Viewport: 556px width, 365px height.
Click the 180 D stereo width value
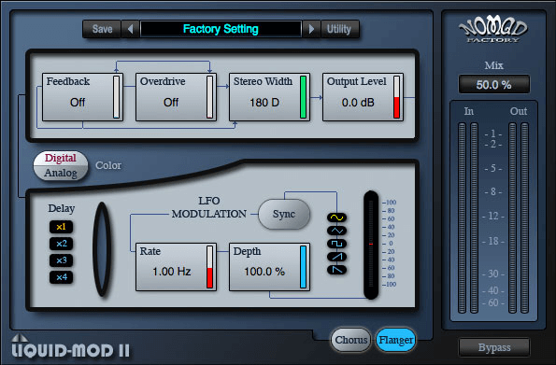click(x=264, y=103)
